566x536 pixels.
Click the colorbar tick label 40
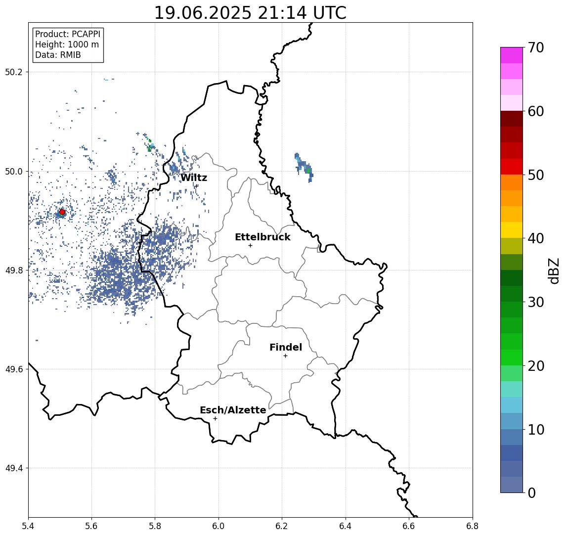536,238
